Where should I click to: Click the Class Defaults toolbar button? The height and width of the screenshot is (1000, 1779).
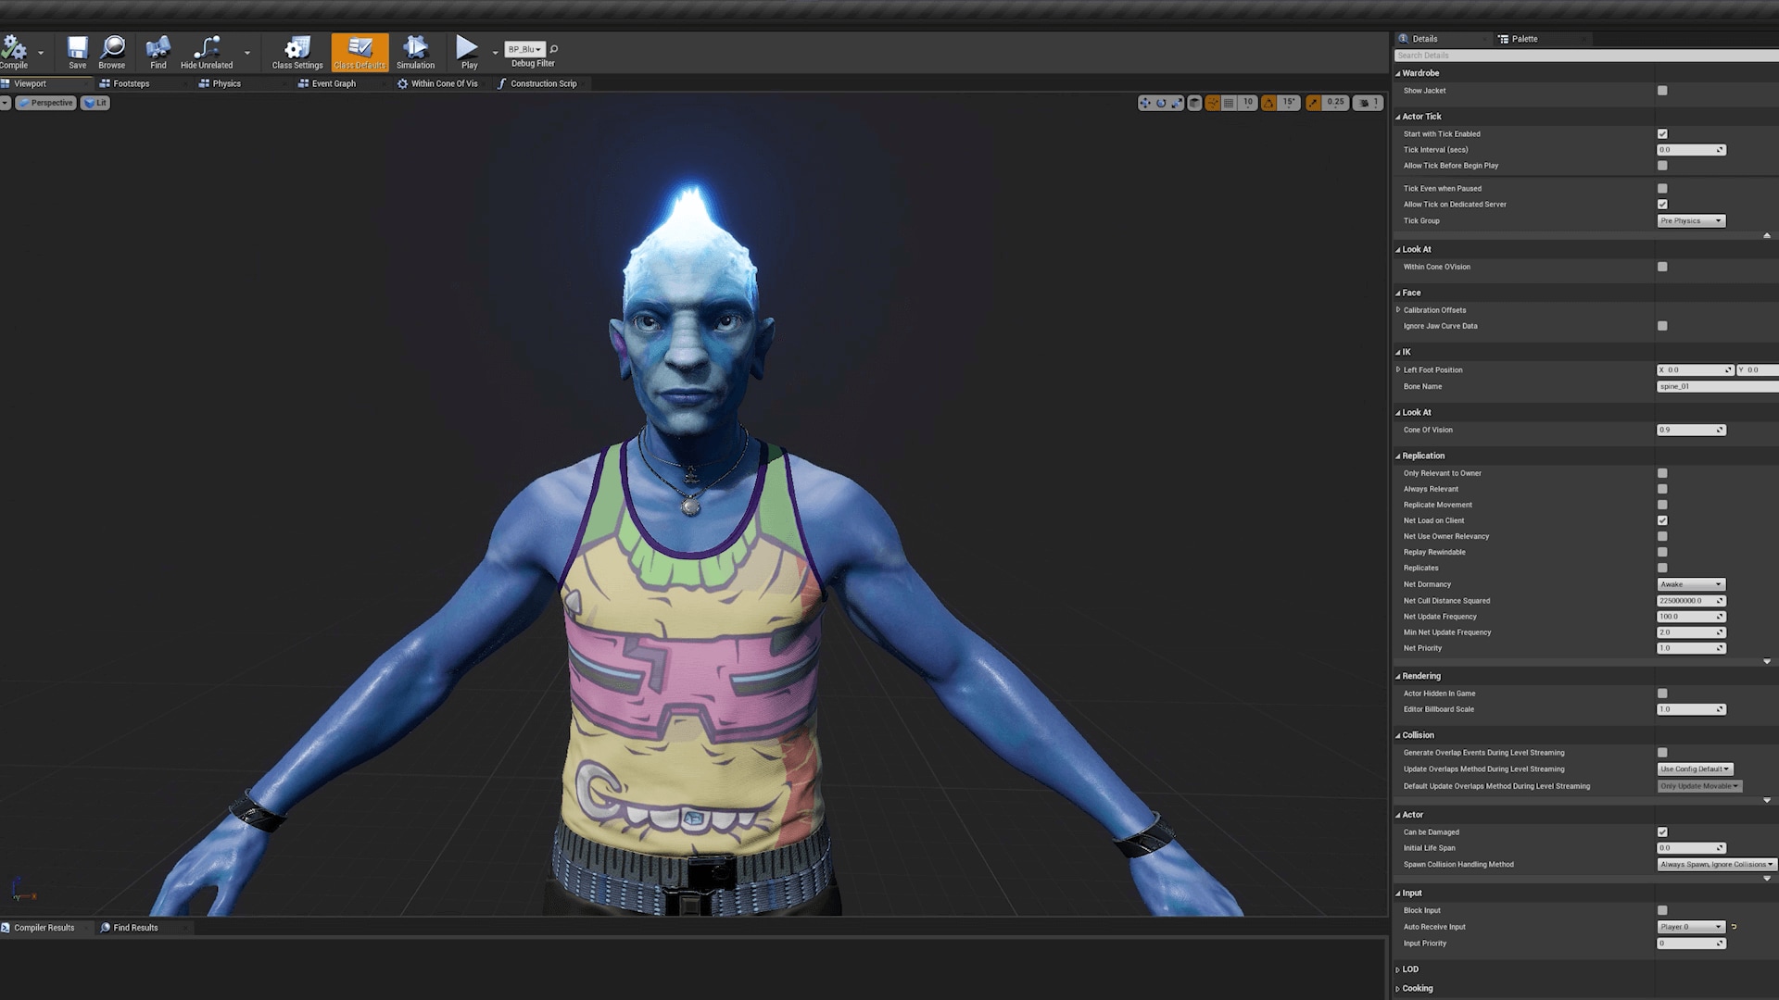tap(360, 52)
